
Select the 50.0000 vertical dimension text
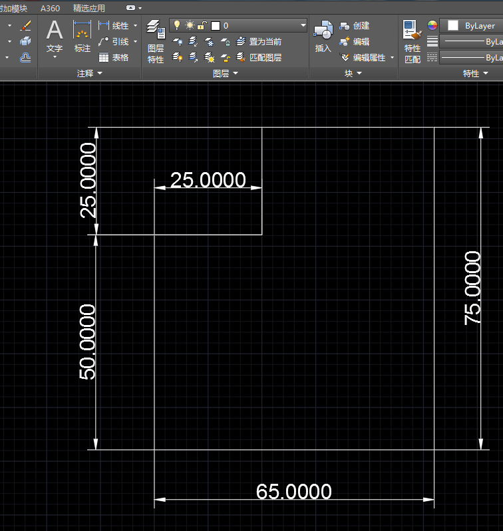[x=87, y=342]
